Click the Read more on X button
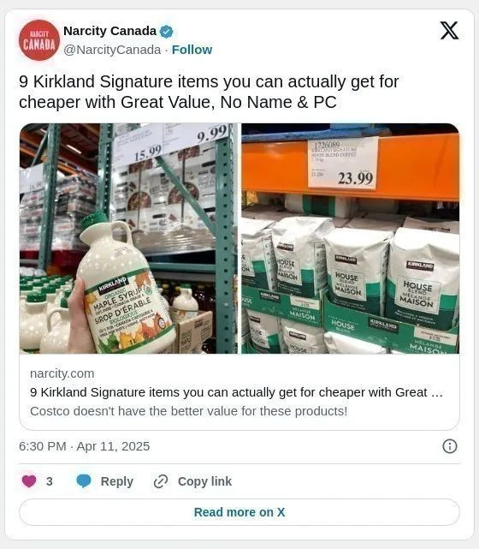Viewport: 479px width, 549px height. (239, 512)
